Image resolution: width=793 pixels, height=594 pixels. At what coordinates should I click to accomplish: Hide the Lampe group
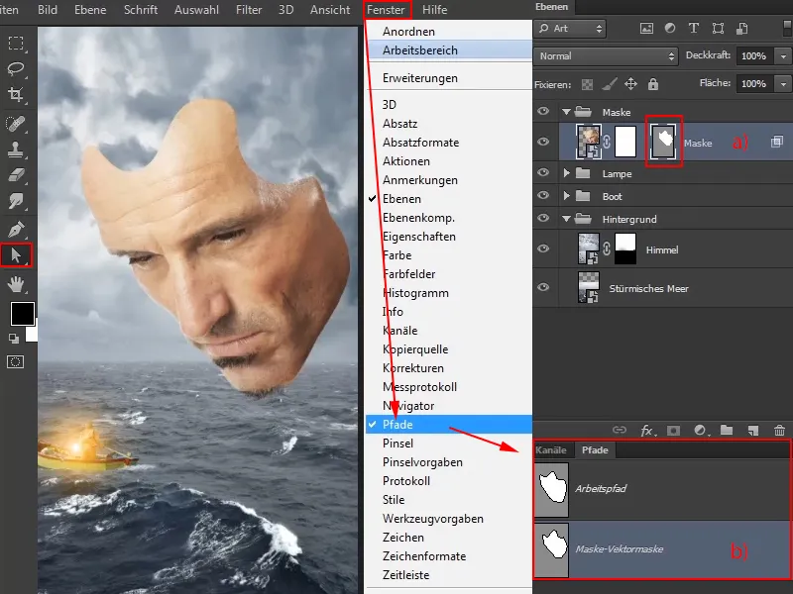tap(543, 172)
